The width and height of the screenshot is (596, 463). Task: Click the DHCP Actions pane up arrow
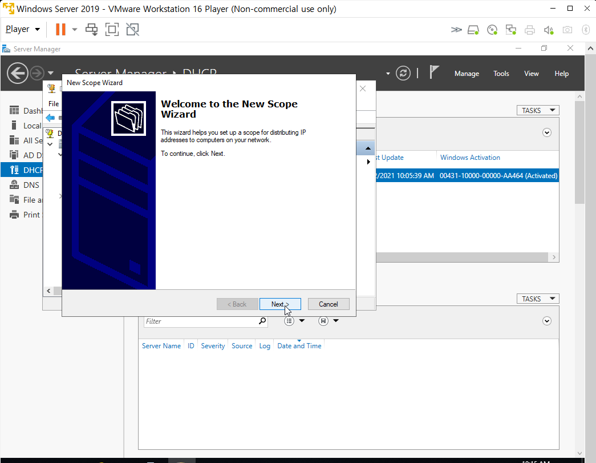(368, 148)
